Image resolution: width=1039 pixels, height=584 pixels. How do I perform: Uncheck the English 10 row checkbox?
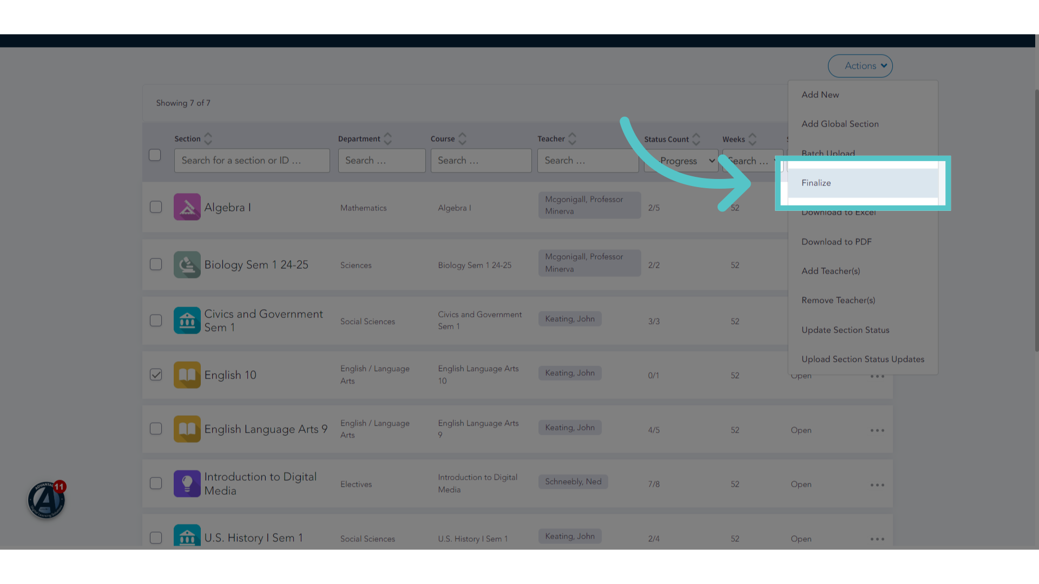pos(156,375)
